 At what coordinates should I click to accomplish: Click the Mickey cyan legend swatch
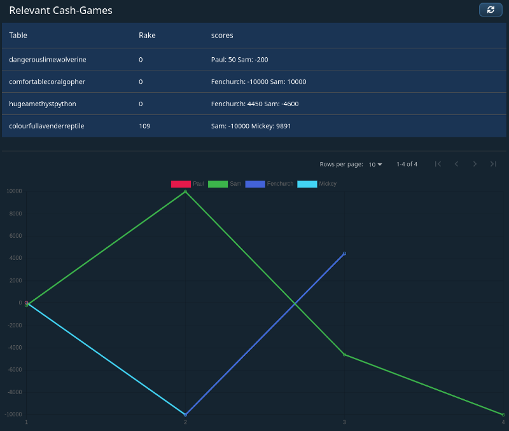pyautogui.click(x=307, y=184)
